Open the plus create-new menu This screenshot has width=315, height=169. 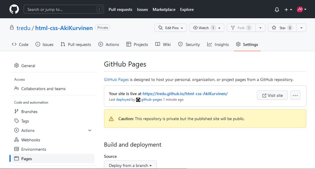[288, 10]
